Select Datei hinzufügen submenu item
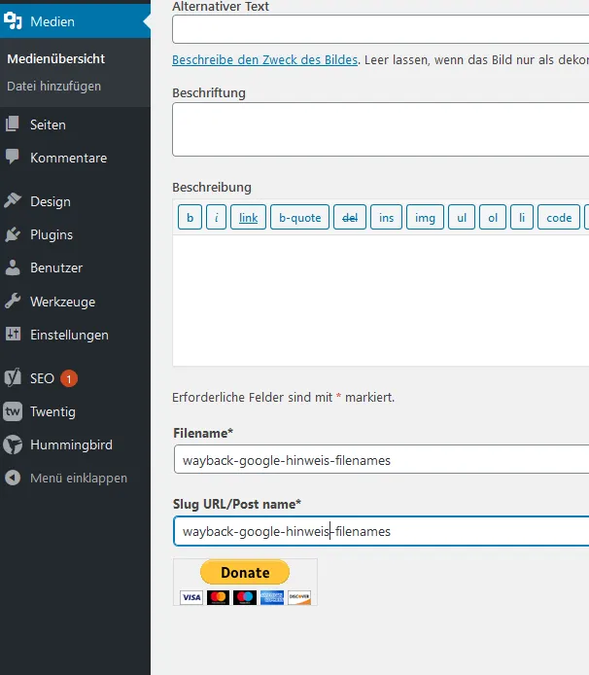 tap(53, 87)
